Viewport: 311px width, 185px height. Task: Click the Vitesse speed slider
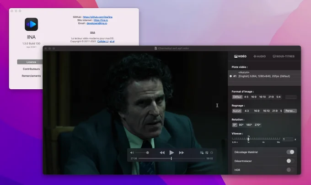pos(256,139)
